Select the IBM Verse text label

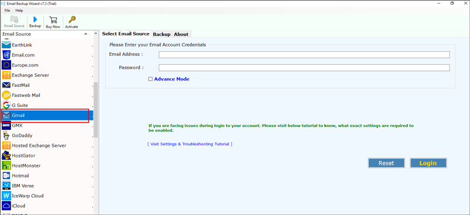point(23,186)
